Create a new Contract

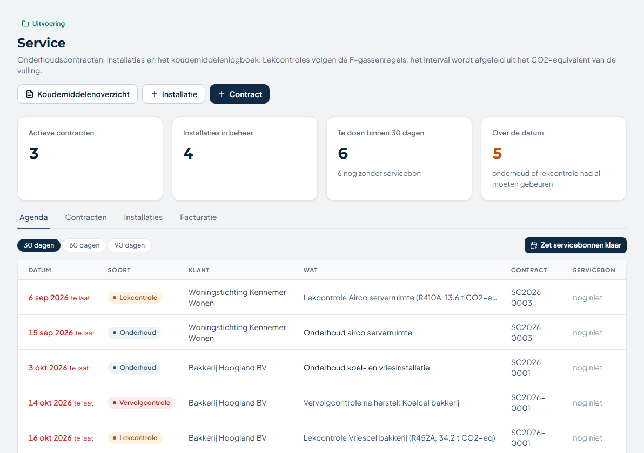pyautogui.click(x=239, y=94)
